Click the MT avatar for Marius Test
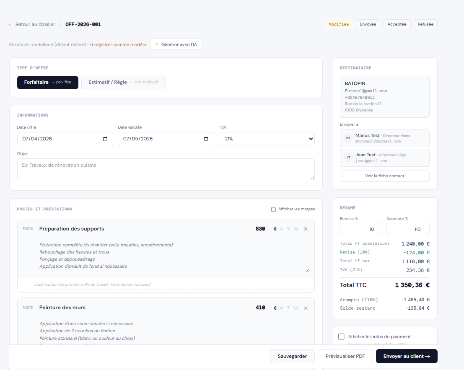The height and width of the screenshot is (370, 464). (348, 138)
